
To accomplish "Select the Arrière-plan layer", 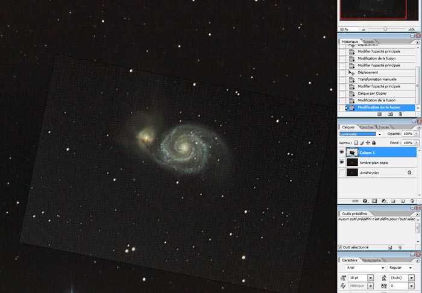I will (381, 173).
